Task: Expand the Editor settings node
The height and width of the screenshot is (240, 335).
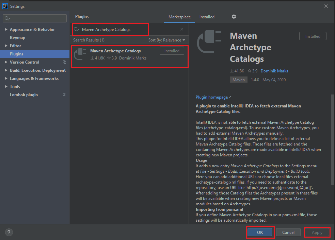Action: coord(6,46)
